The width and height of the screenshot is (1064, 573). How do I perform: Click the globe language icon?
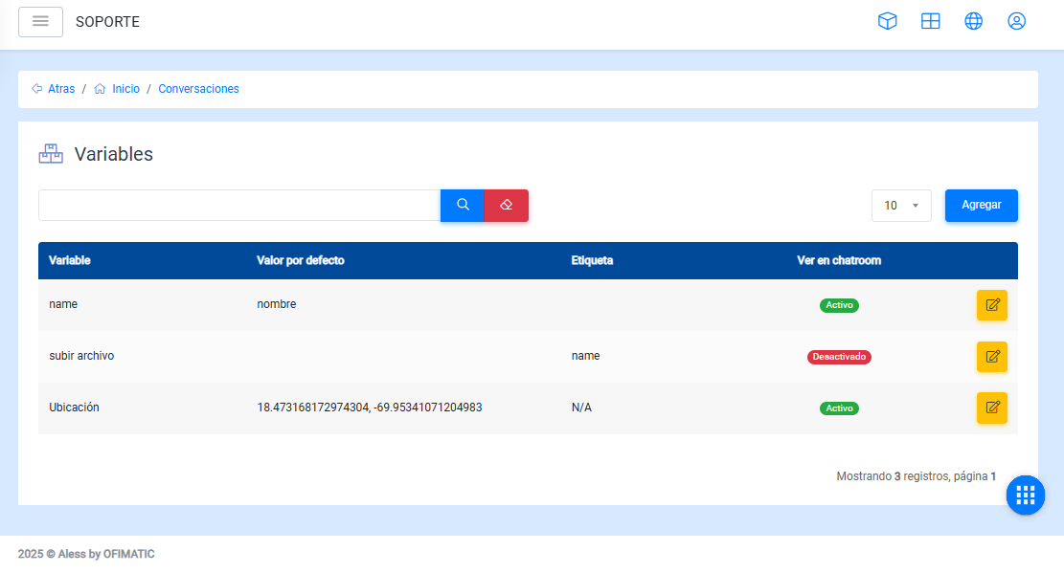point(974,21)
